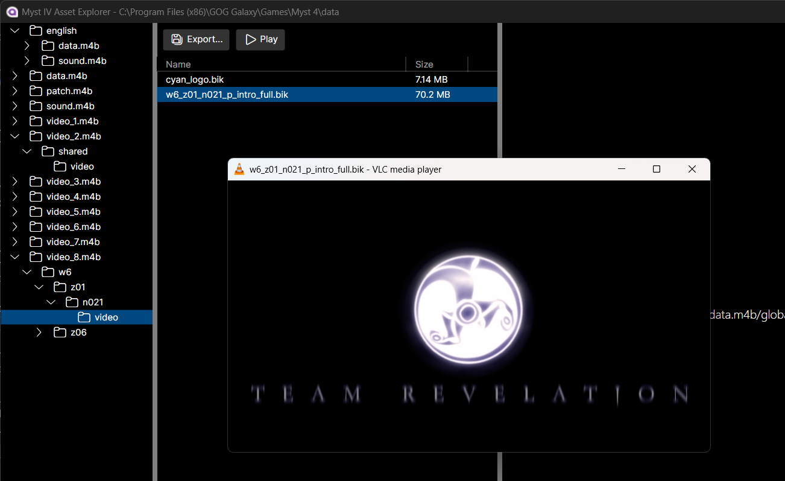
Task: Expand the patch.m4b archive node
Action: pyautogui.click(x=15, y=91)
